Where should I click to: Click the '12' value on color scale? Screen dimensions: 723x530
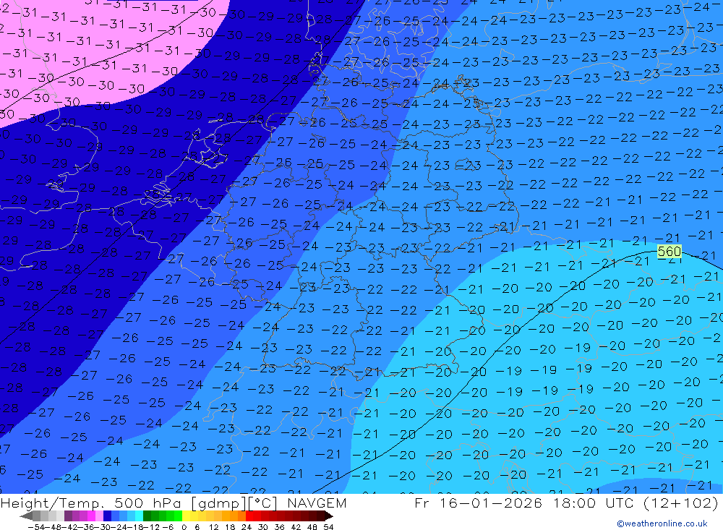pyautogui.click(x=213, y=527)
